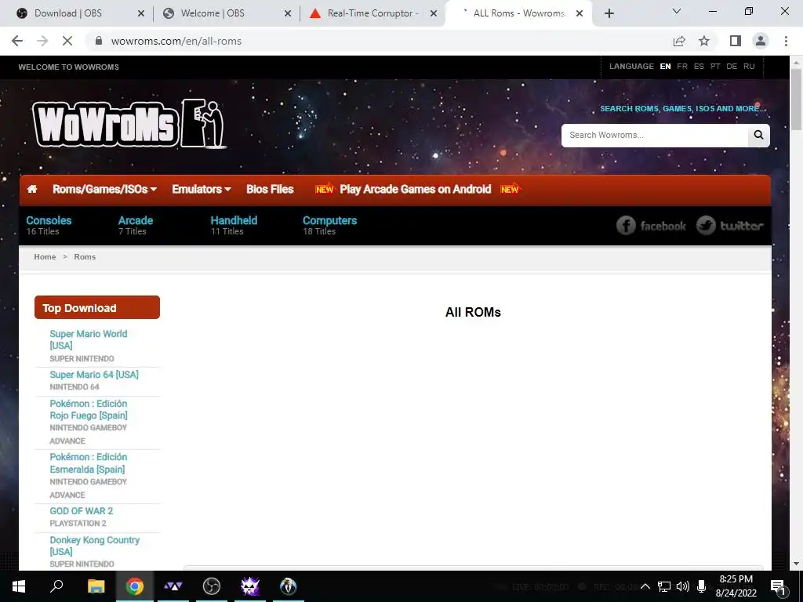
Task: Open the Twitter social link
Action: coord(730,225)
